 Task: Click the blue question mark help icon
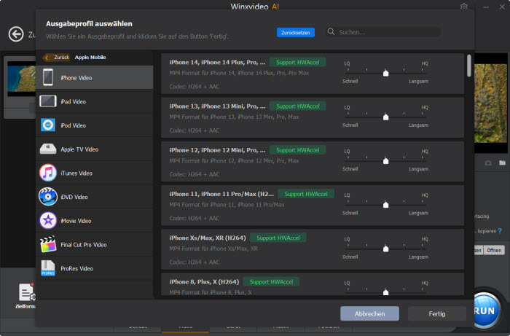point(500,231)
